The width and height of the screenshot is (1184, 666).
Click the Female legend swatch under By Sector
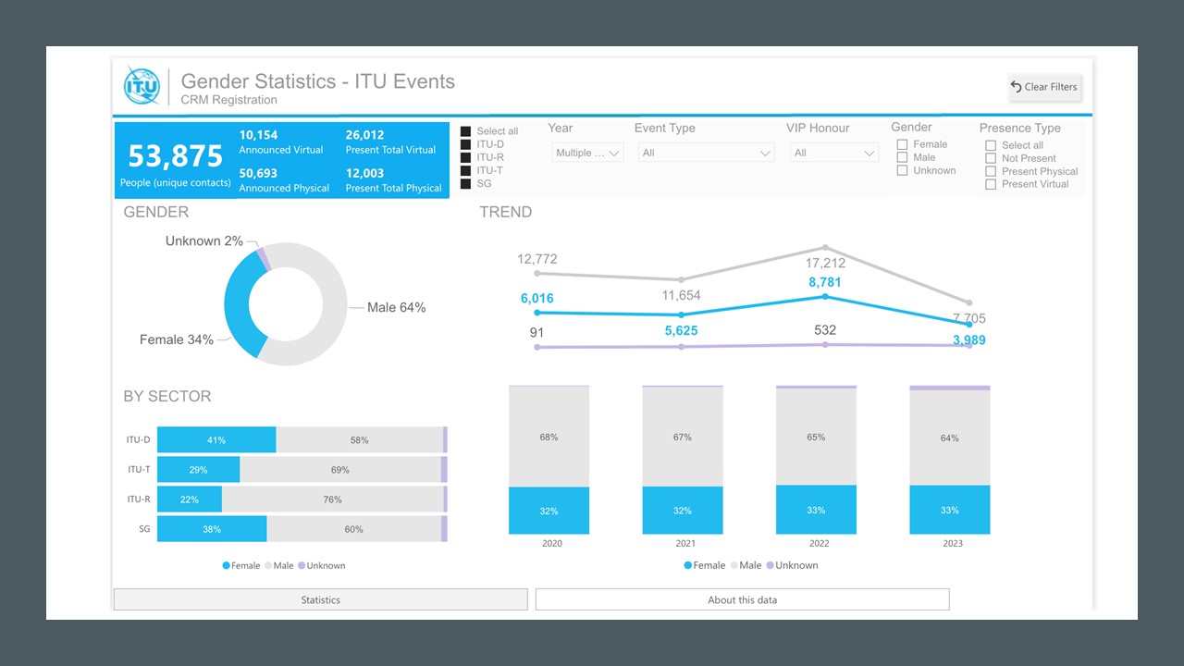(x=226, y=565)
